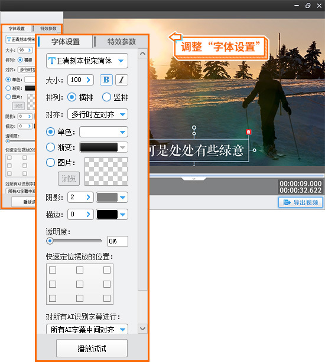The width and height of the screenshot is (325, 362).
Task: Click the black gradient color swatch
Action: pos(99,147)
